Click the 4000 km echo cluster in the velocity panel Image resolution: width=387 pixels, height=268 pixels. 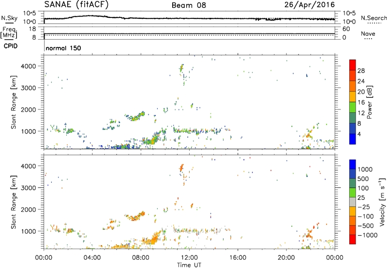tap(181, 168)
